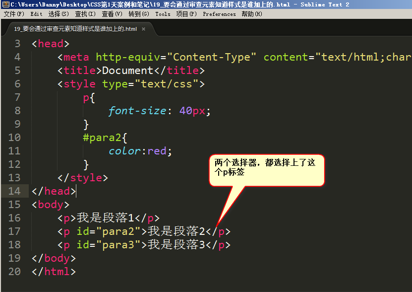Screen dimensions: 412x292
Task: Click the "para2" id value on line 17
Action: 118,232
